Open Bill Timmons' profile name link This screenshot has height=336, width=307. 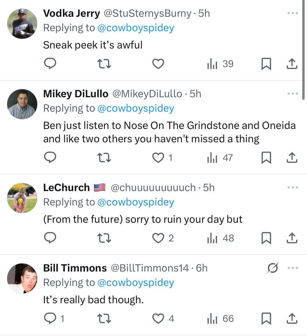[x=75, y=268]
